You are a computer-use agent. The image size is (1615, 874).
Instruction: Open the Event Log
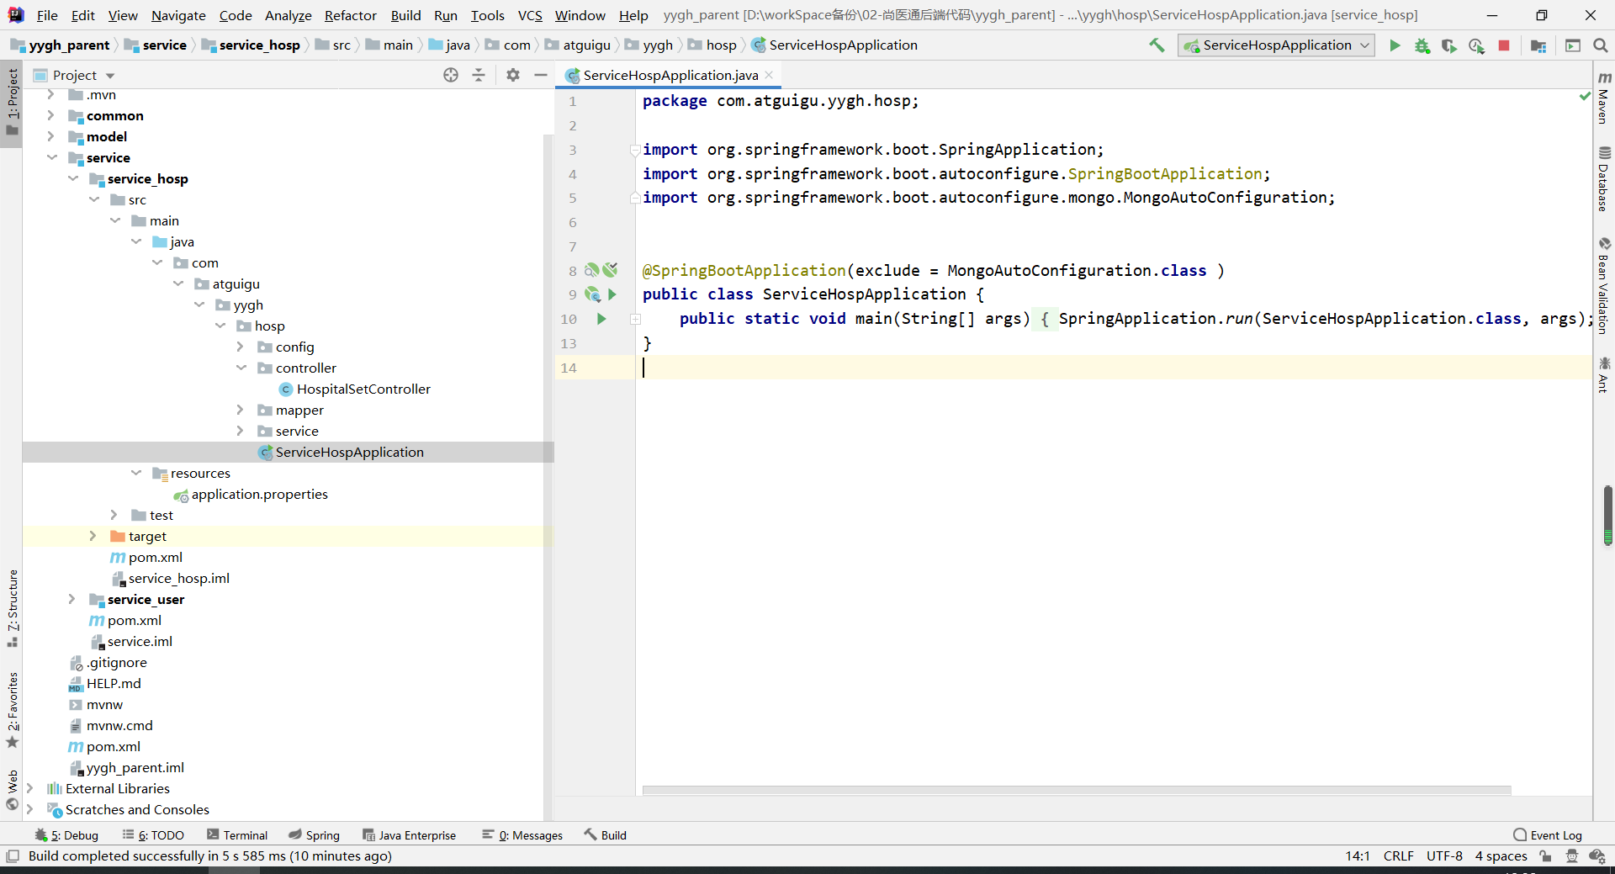pos(1548,835)
